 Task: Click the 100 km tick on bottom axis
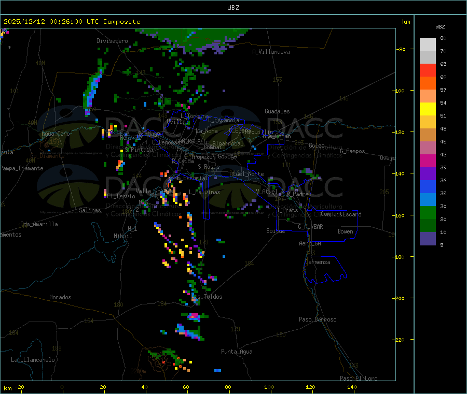269,387
